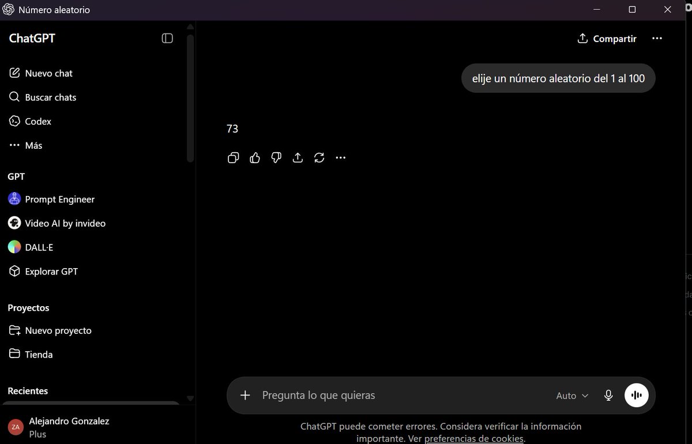Click the Recientes section header
The height and width of the screenshot is (444, 692).
[x=28, y=391]
